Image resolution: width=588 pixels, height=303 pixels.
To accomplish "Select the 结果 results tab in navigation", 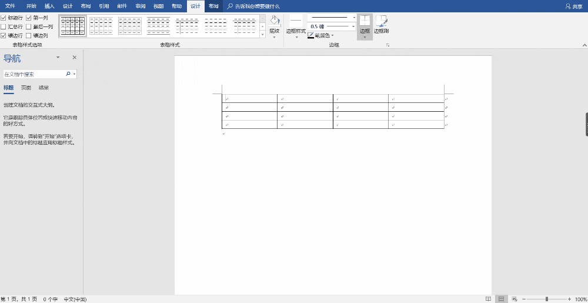I will point(44,88).
